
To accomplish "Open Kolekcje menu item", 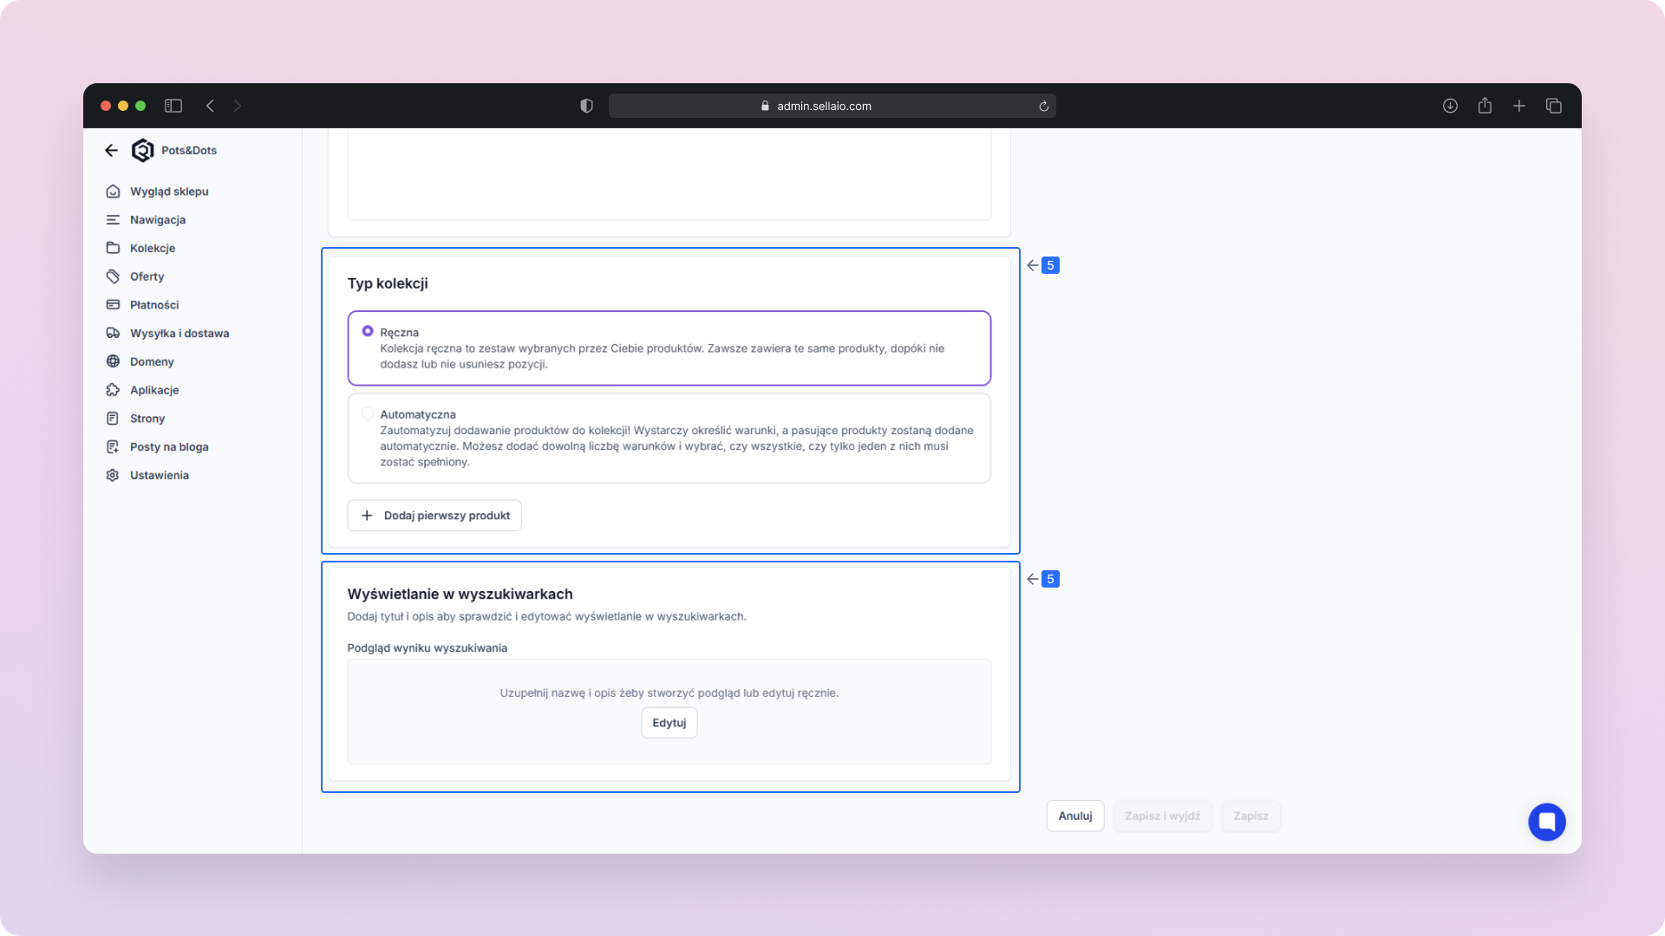I will [153, 248].
